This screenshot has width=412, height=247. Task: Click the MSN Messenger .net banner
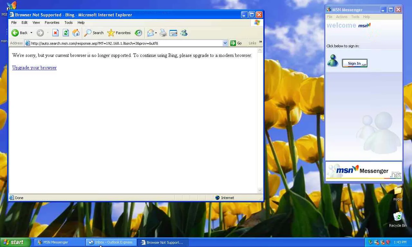[364, 171]
